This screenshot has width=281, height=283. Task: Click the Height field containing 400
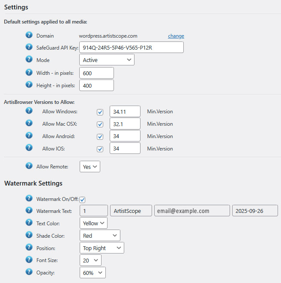(96, 85)
